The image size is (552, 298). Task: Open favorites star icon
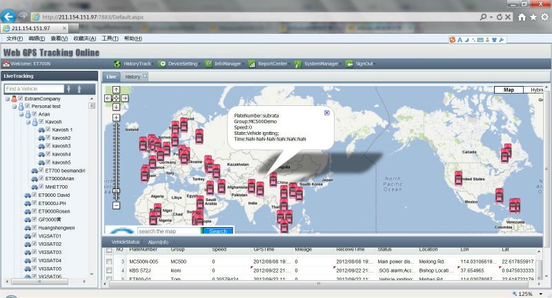pos(533,17)
